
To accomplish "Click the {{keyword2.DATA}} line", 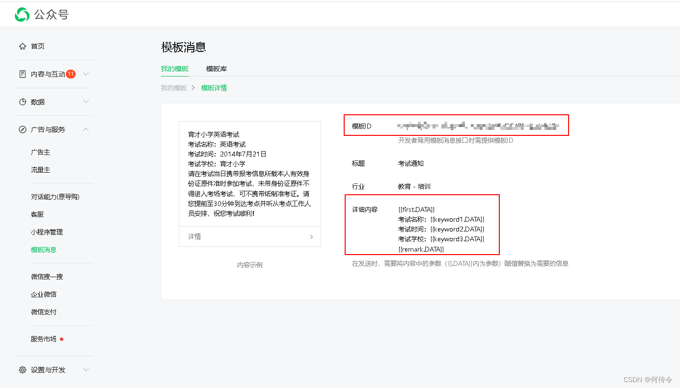I will [x=441, y=229].
